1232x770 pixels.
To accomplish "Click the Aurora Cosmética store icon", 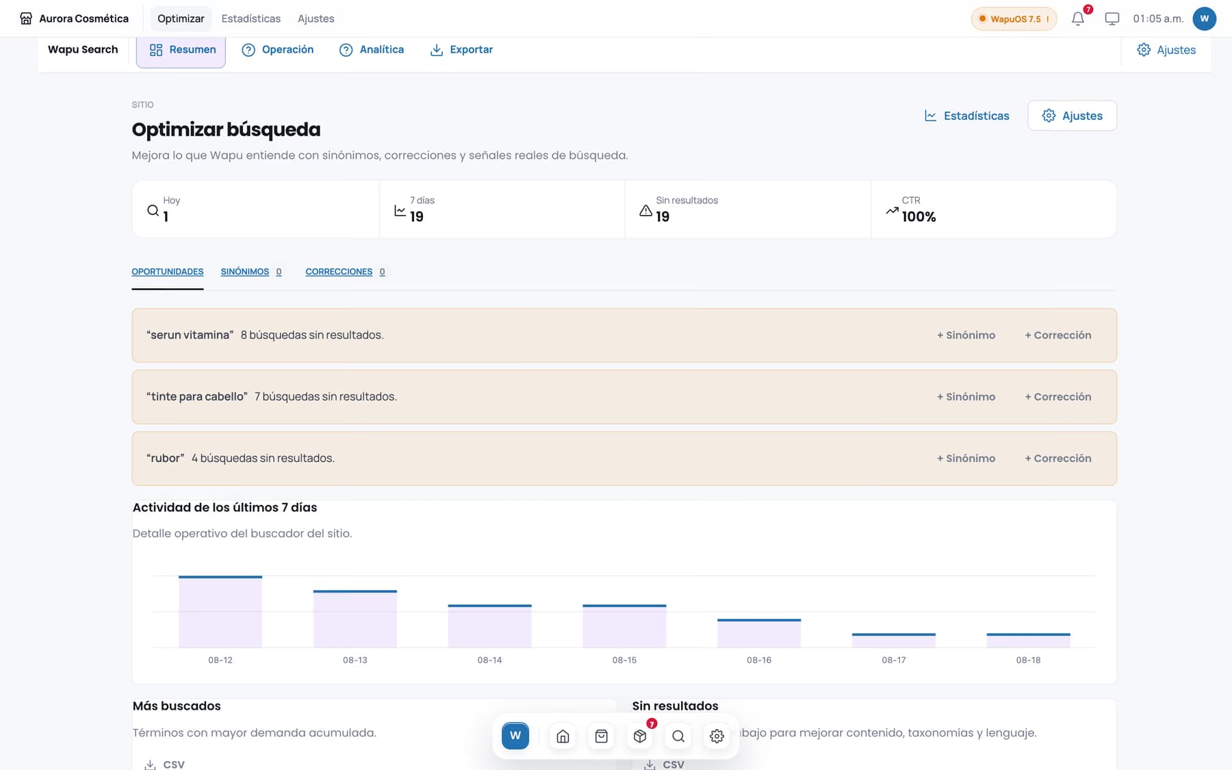I will click(26, 18).
